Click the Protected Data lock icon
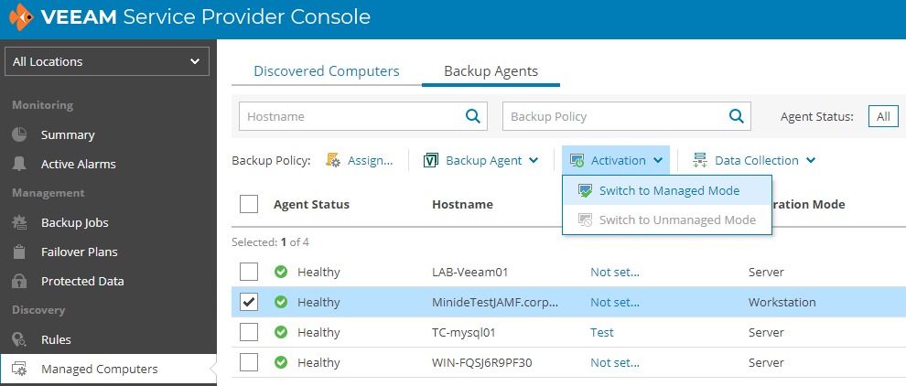The image size is (906, 386). click(x=19, y=282)
